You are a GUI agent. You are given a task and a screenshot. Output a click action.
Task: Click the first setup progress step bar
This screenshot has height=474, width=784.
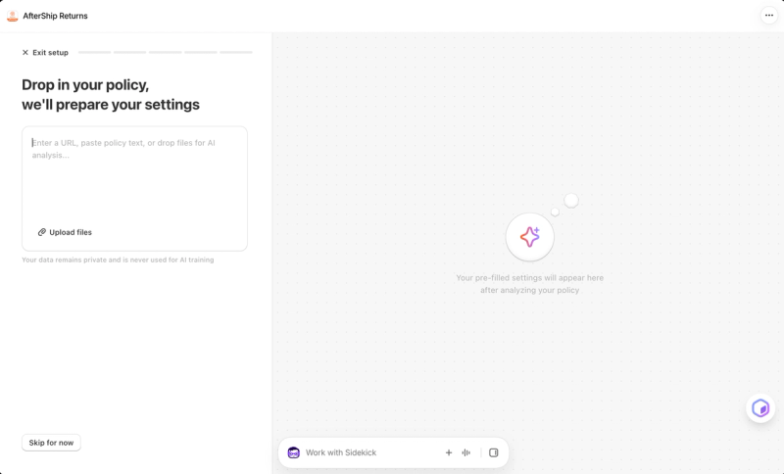[x=94, y=52]
